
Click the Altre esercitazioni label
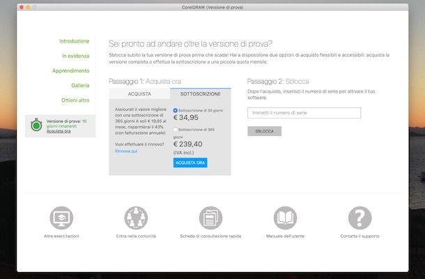pos(61,236)
